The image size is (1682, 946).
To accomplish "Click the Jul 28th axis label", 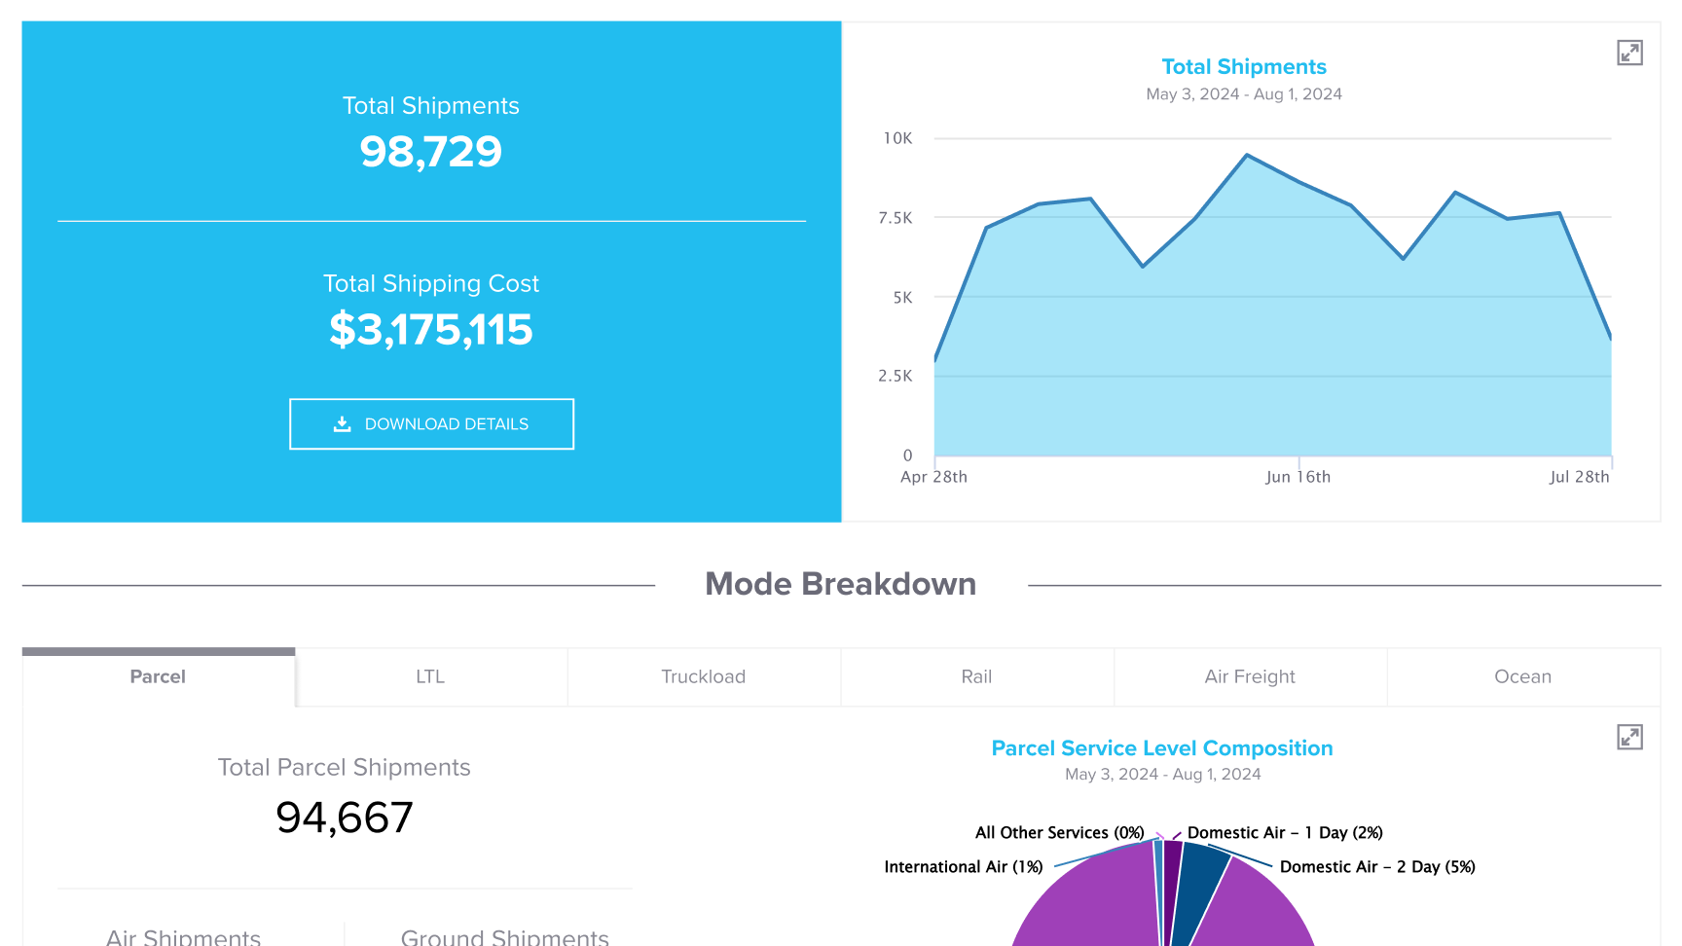I will [x=1579, y=477].
